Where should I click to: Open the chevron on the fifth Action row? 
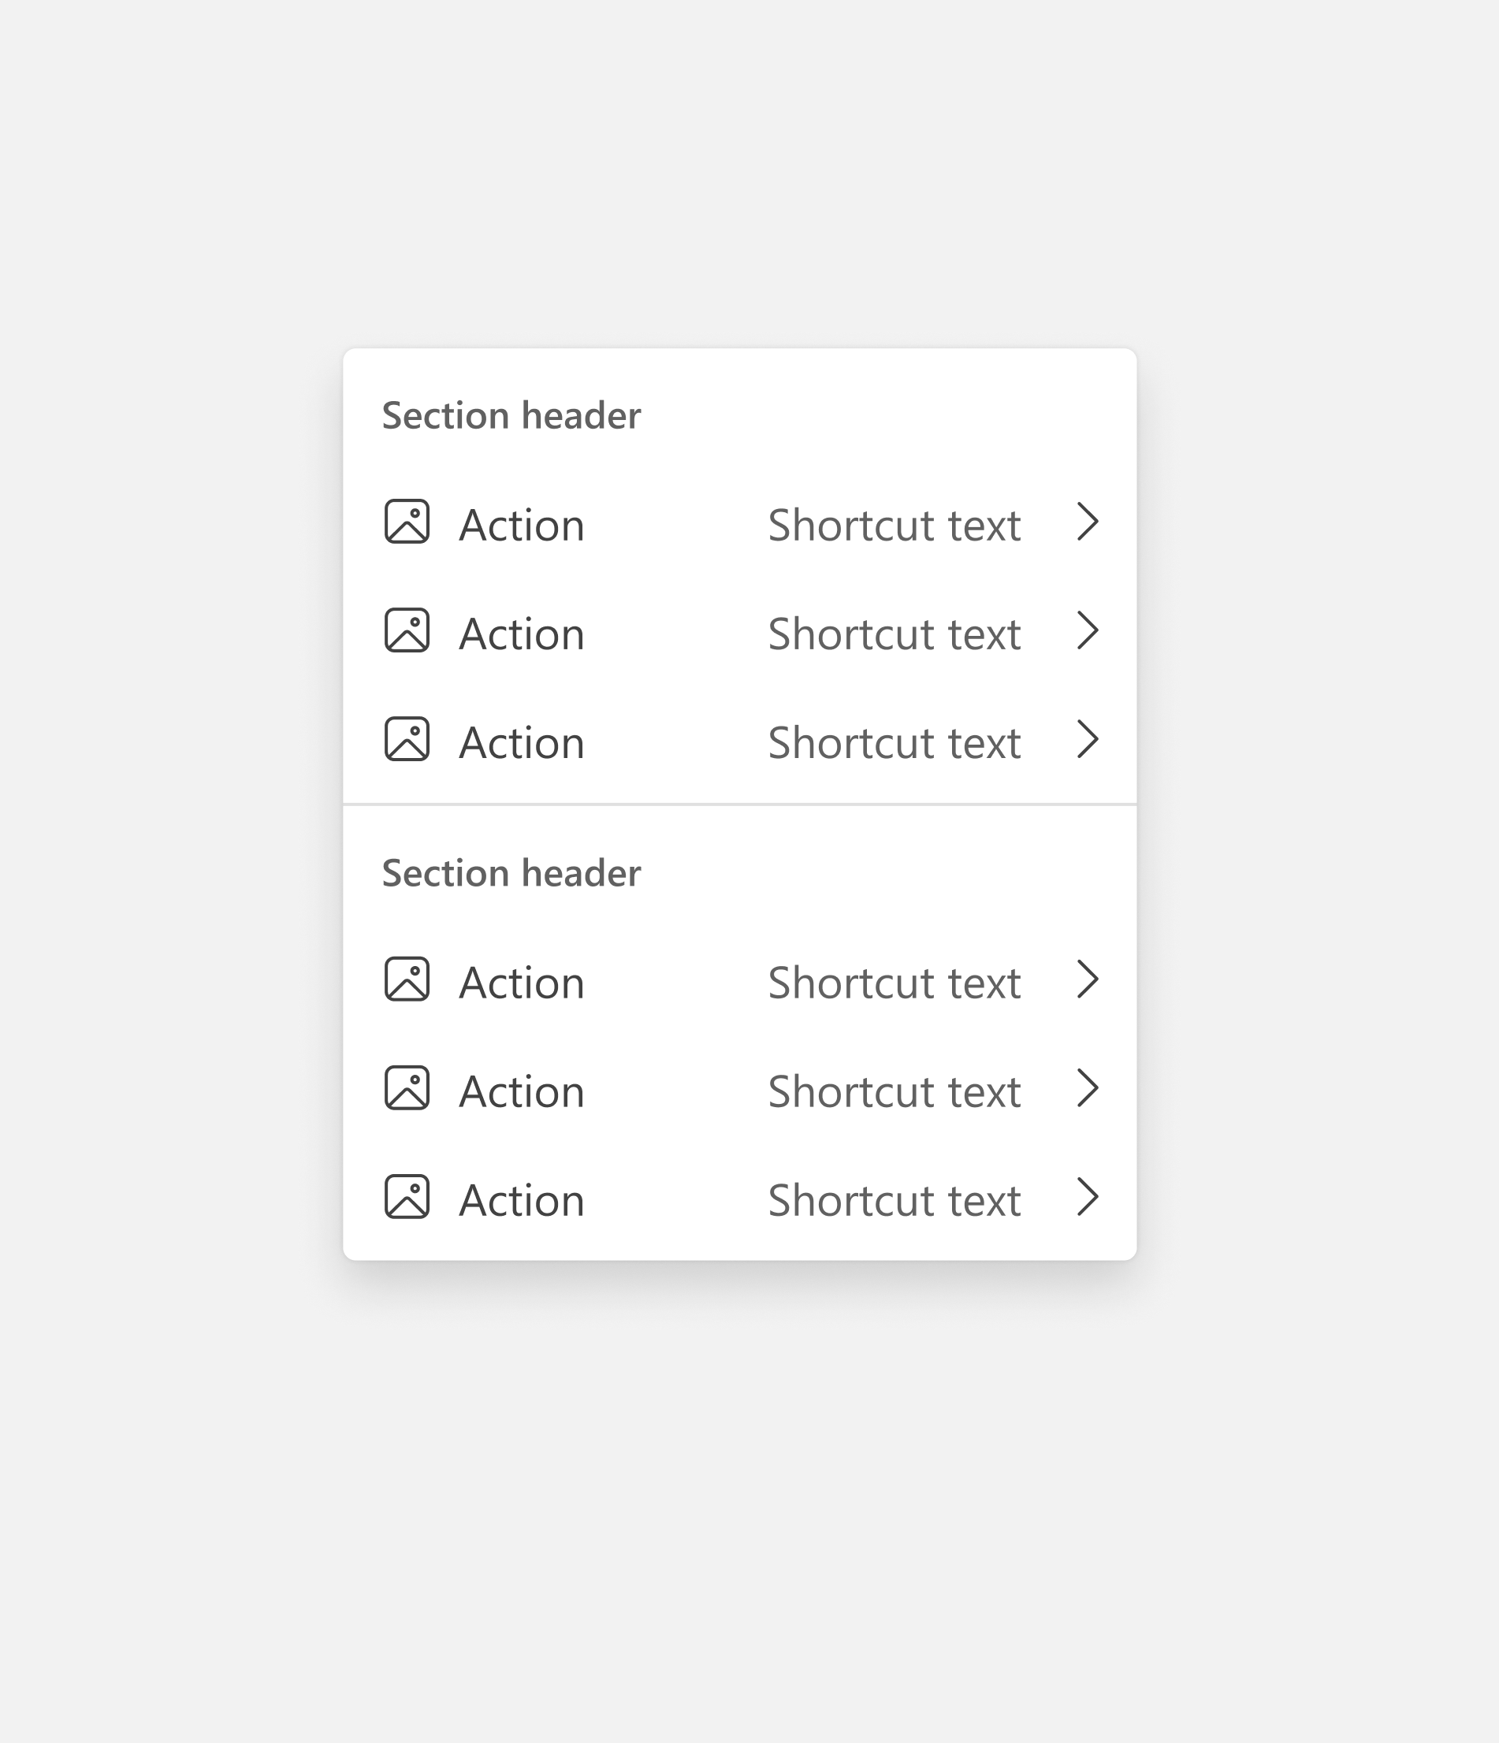(1088, 1089)
